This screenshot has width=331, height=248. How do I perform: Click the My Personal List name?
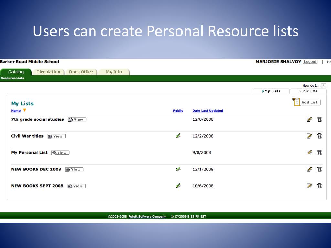29,153
